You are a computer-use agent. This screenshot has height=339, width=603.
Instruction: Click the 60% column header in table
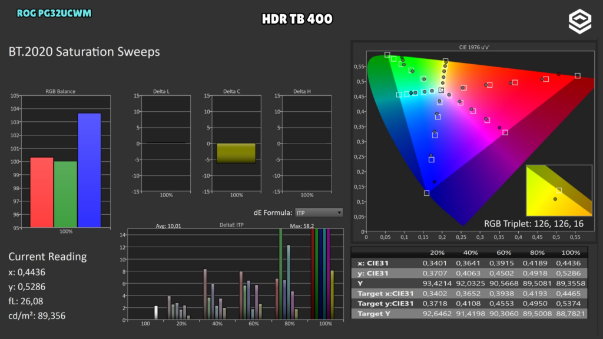pyautogui.click(x=504, y=252)
